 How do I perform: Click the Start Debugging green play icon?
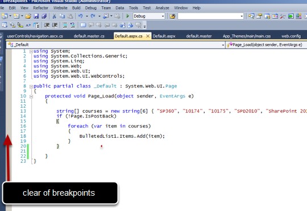[128, 16]
